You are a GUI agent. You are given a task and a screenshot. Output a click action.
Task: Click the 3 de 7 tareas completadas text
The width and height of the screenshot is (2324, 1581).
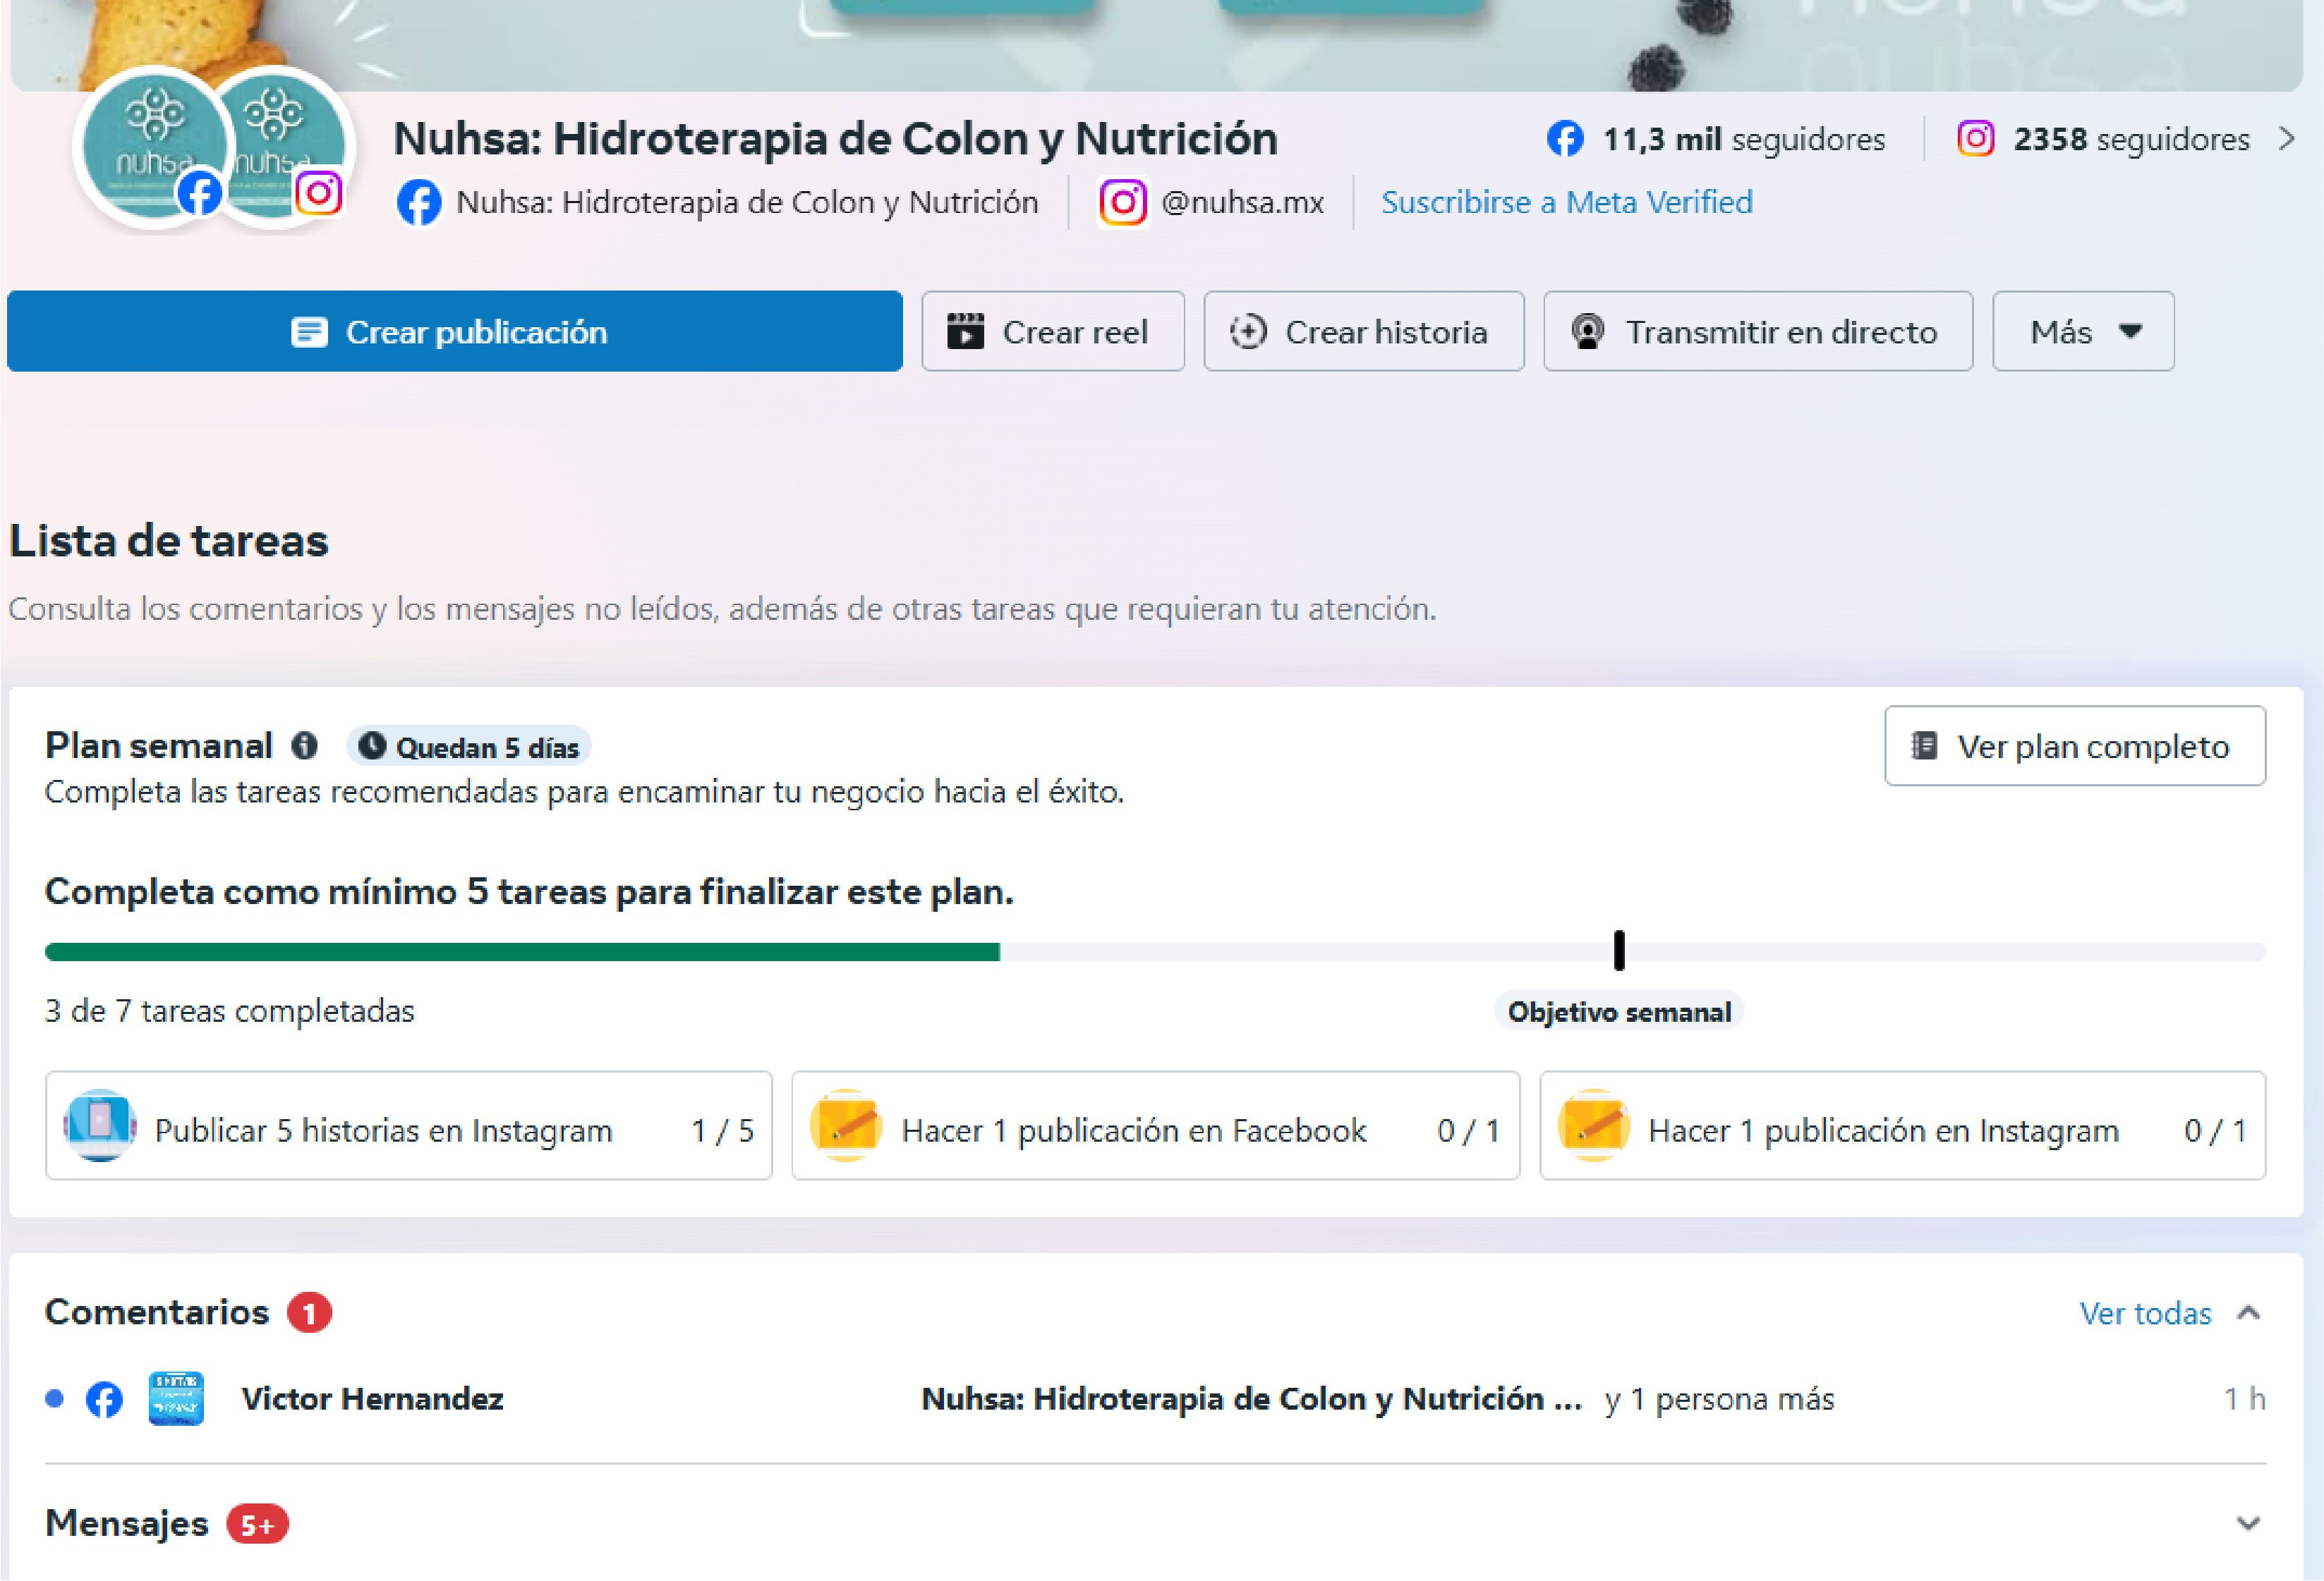pyautogui.click(x=230, y=1011)
